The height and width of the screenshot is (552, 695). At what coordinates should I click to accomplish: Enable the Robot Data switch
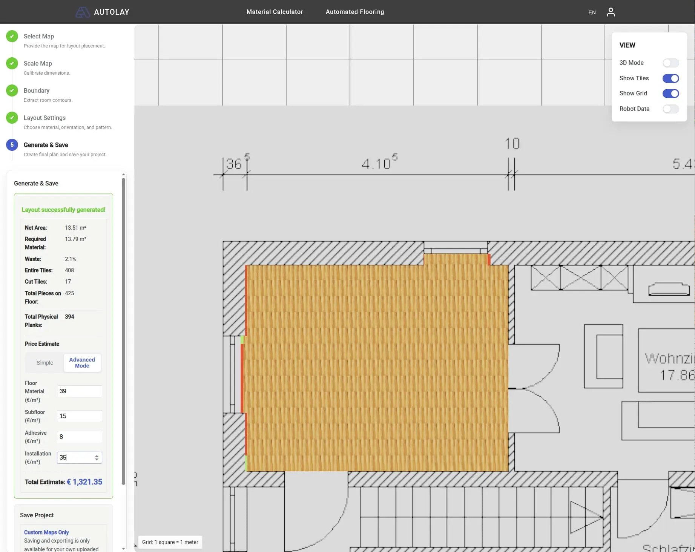[x=670, y=109]
